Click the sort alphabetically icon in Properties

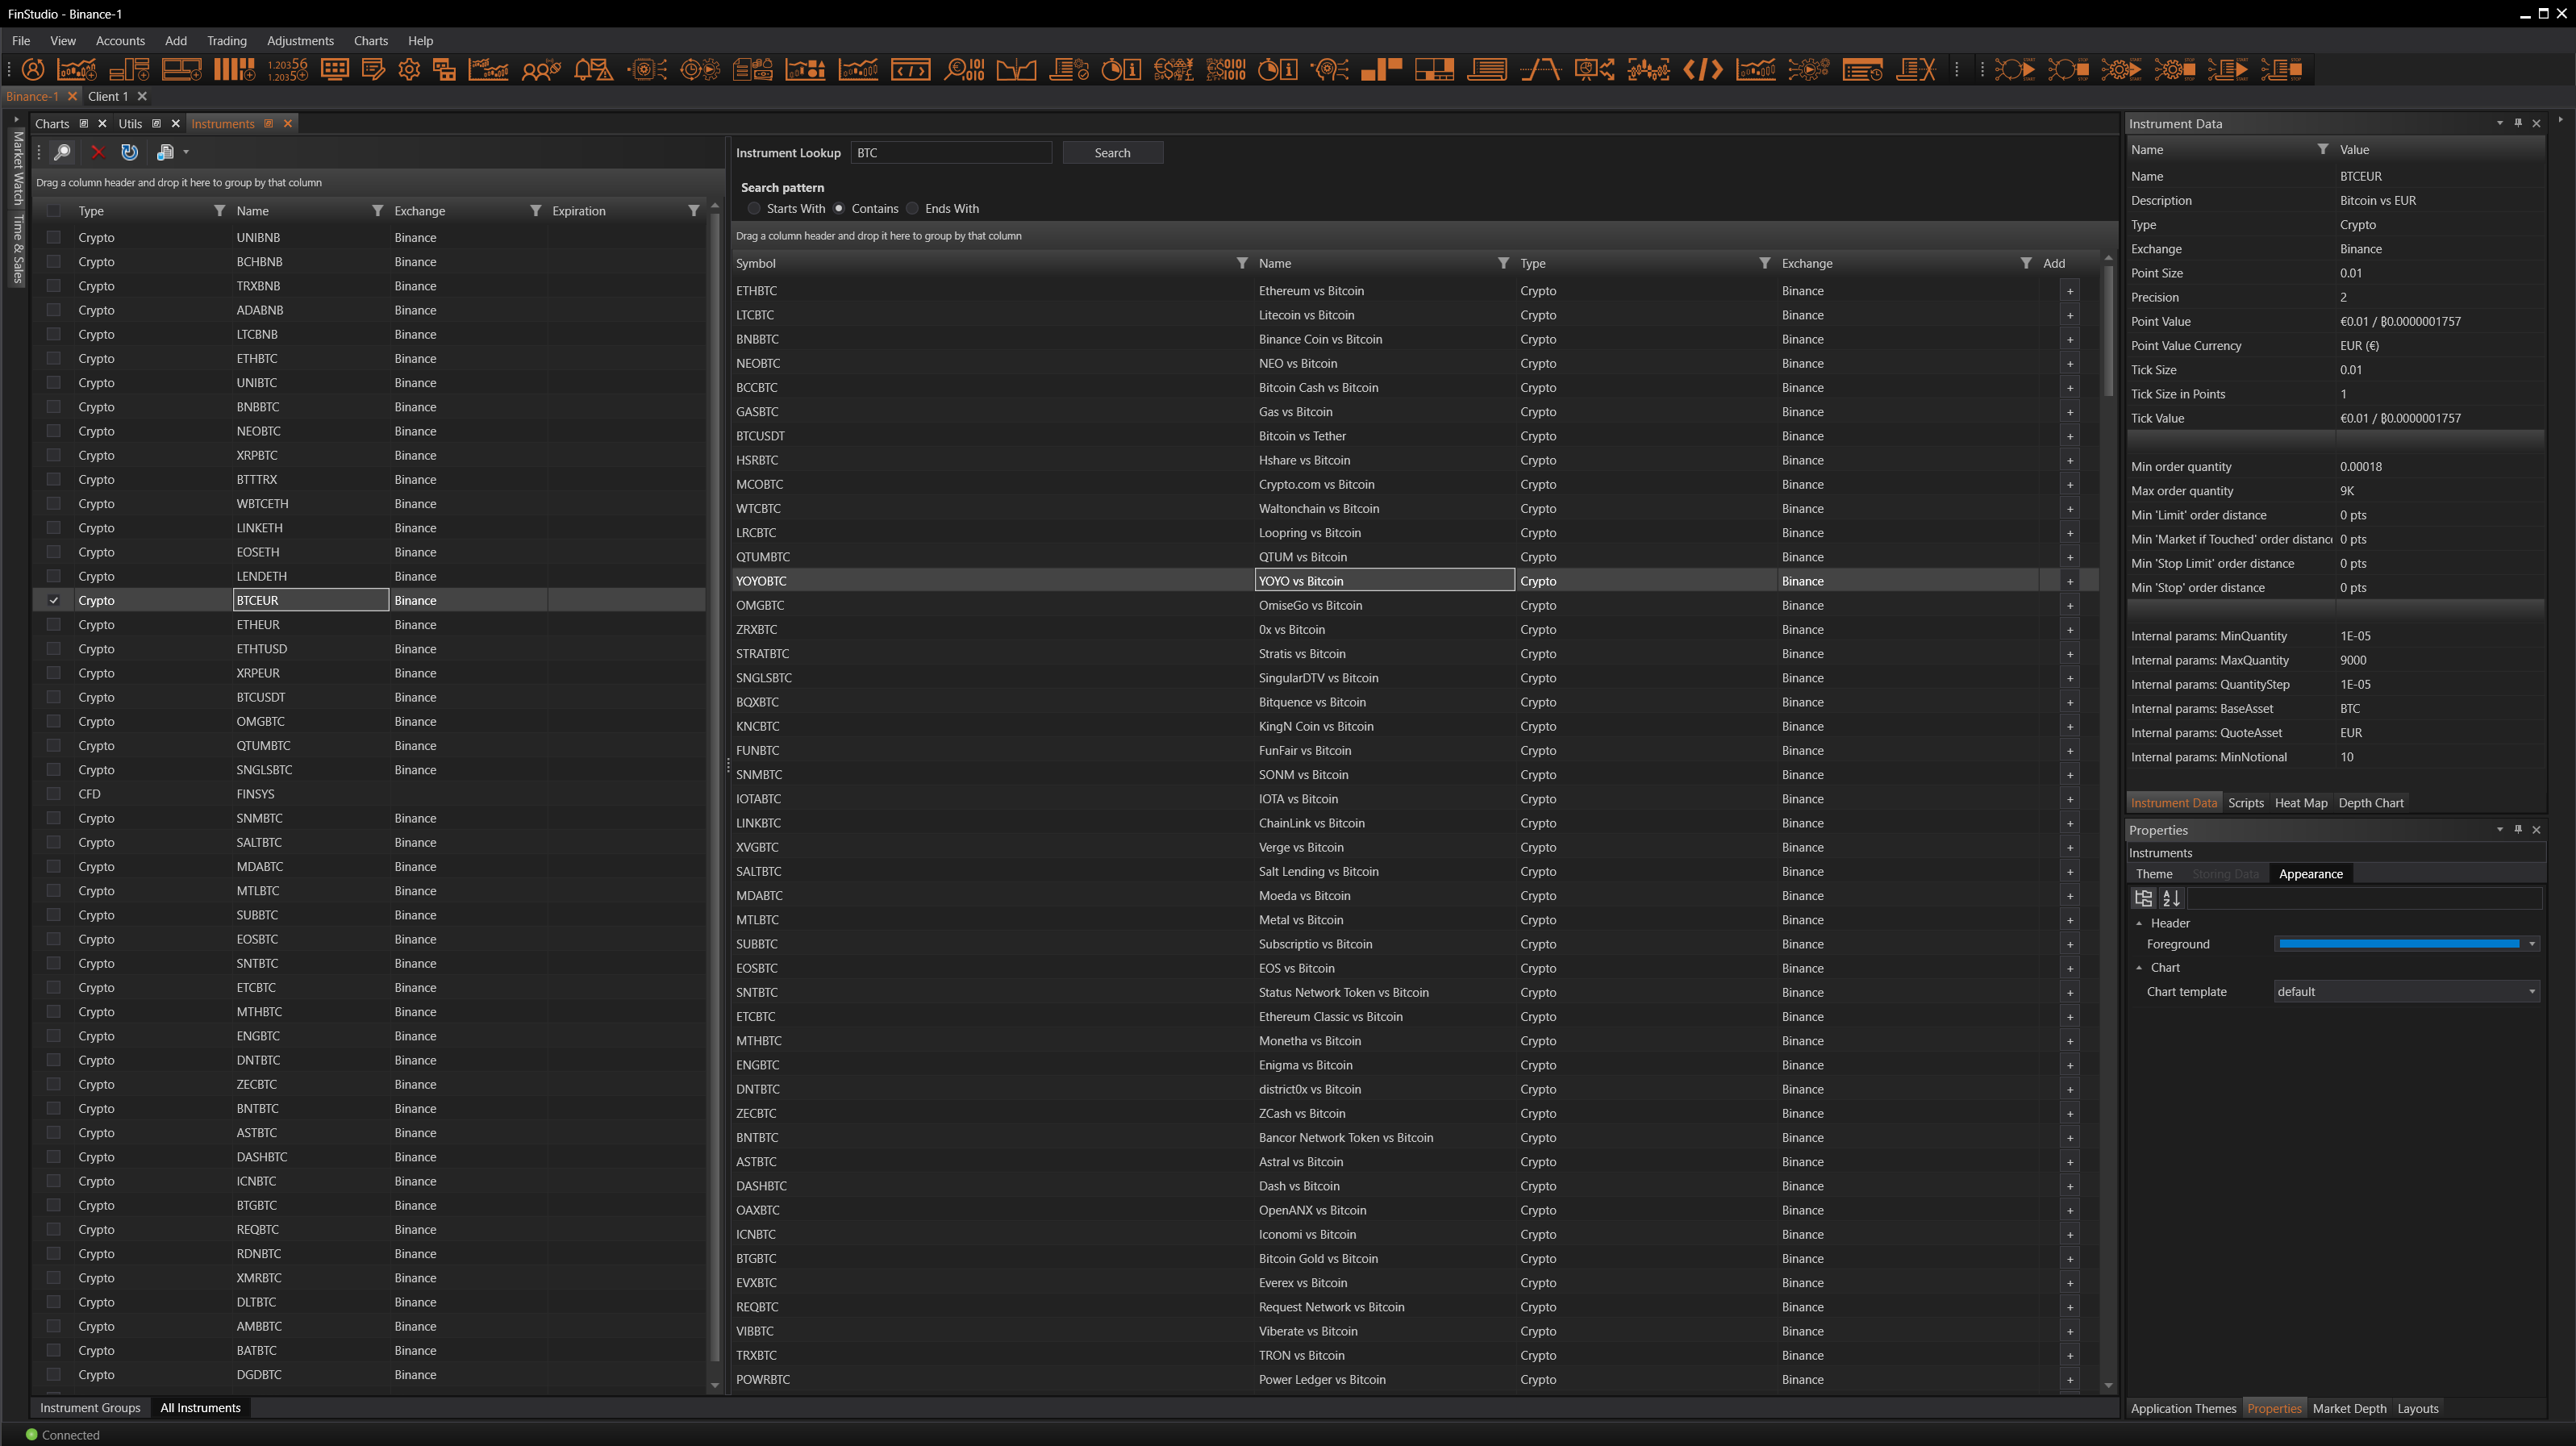(x=2170, y=898)
